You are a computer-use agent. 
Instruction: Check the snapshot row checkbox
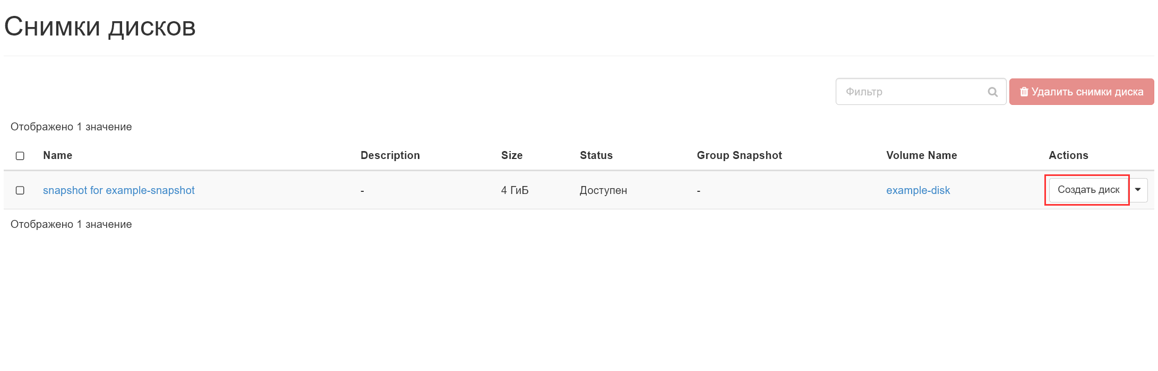20,190
